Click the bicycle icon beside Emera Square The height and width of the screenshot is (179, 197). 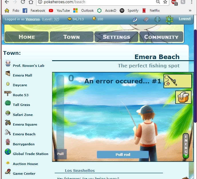click(8, 123)
